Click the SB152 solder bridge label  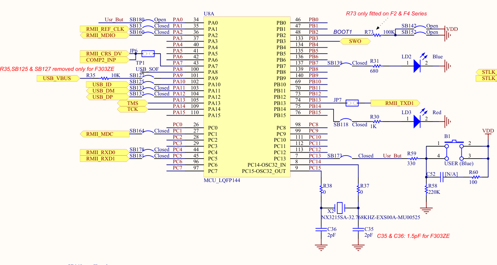pos(409,32)
